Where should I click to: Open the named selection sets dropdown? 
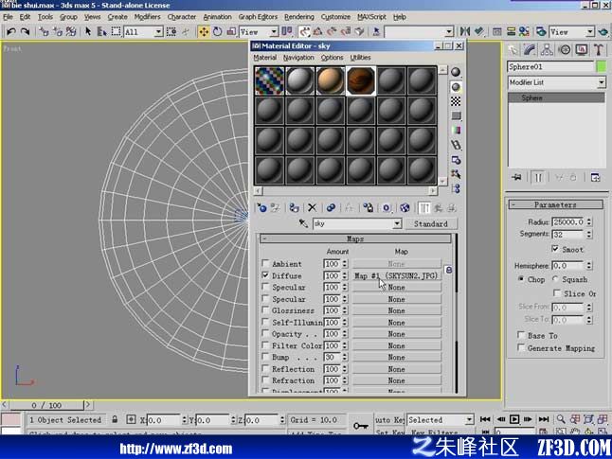(449, 31)
